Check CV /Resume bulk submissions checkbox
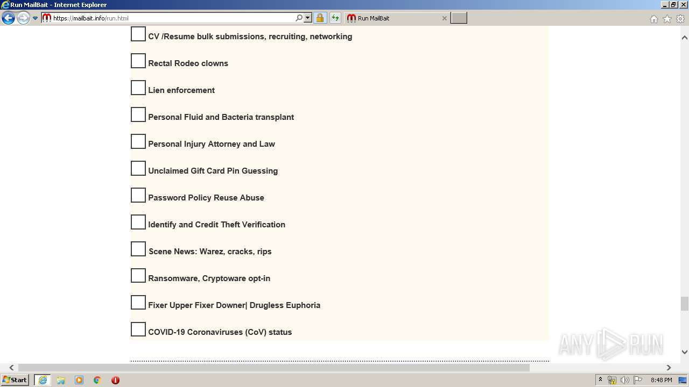This screenshot has width=689, height=387. coord(138,34)
